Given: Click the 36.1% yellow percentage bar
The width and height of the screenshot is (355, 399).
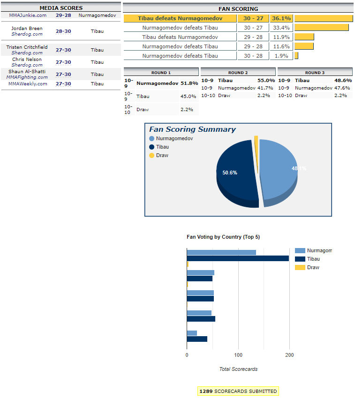Looking at the screenshot, I should coord(324,18).
